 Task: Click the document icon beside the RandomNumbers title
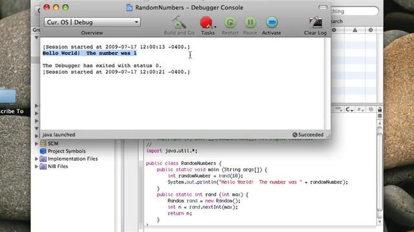[x=129, y=7]
